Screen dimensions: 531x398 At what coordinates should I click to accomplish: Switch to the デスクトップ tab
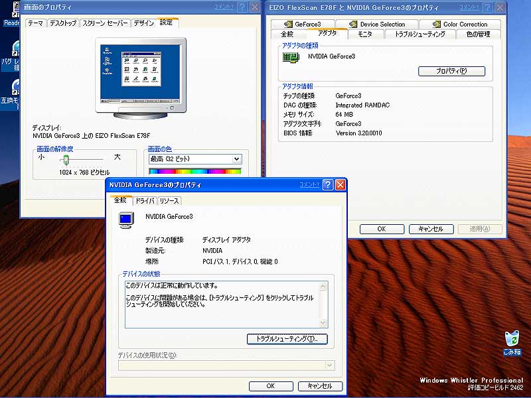click(x=63, y=23)
